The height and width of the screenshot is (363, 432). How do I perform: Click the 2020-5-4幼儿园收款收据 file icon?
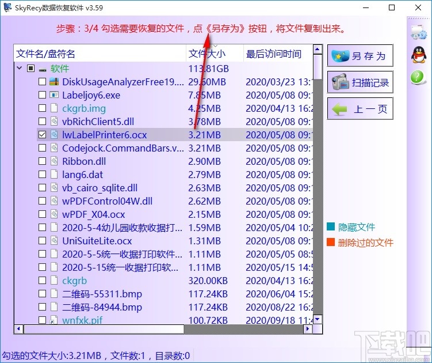[x=54, y=228]
